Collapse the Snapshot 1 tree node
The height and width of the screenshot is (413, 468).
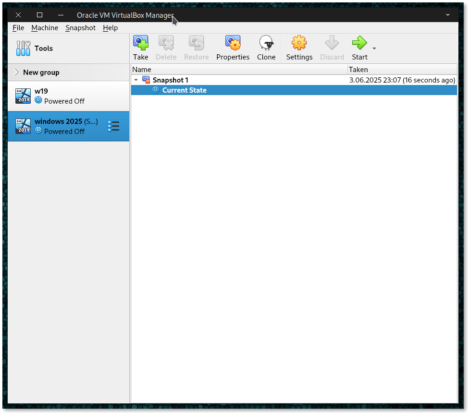click(x=136, y=80)
